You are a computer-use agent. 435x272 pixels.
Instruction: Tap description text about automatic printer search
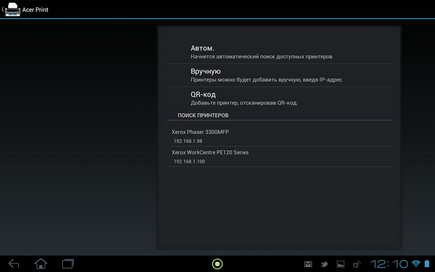262,57
